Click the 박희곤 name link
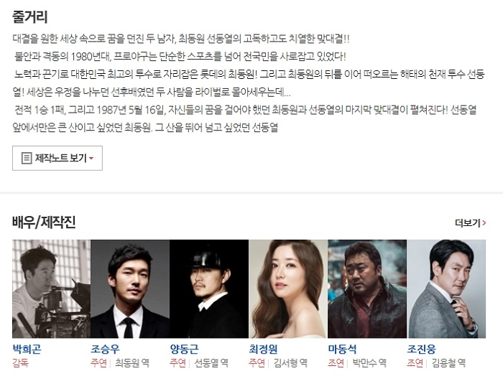 point(27,349)
